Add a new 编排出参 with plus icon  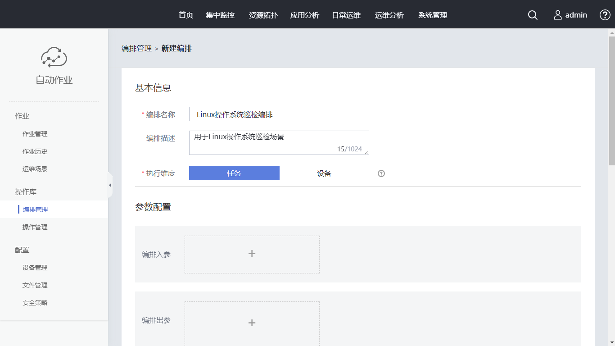point(252,323)
